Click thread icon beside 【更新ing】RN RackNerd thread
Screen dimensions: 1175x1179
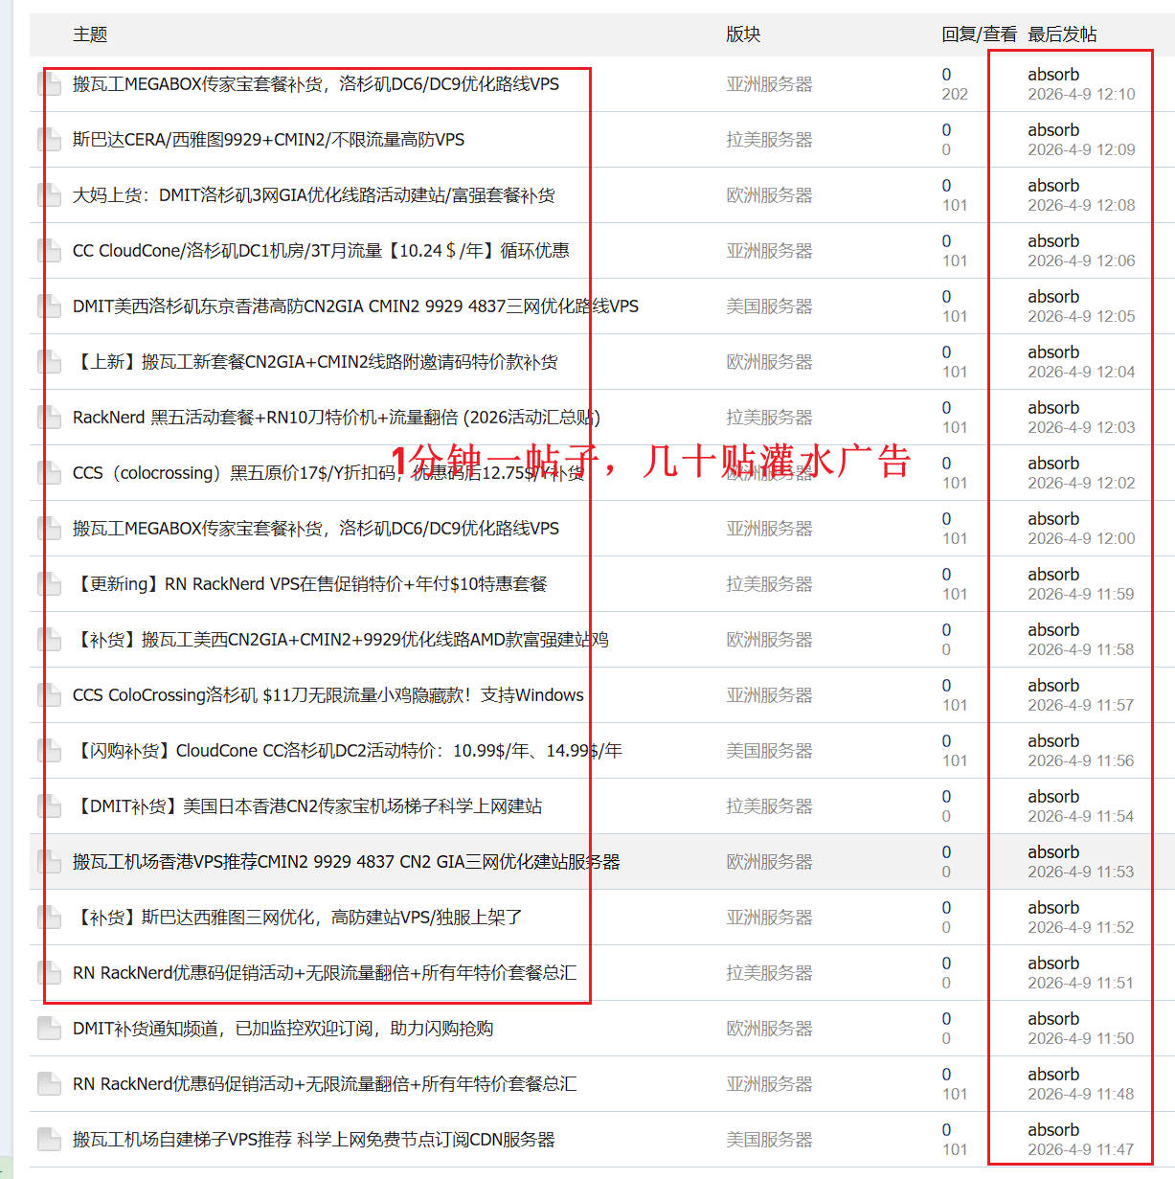49,584
